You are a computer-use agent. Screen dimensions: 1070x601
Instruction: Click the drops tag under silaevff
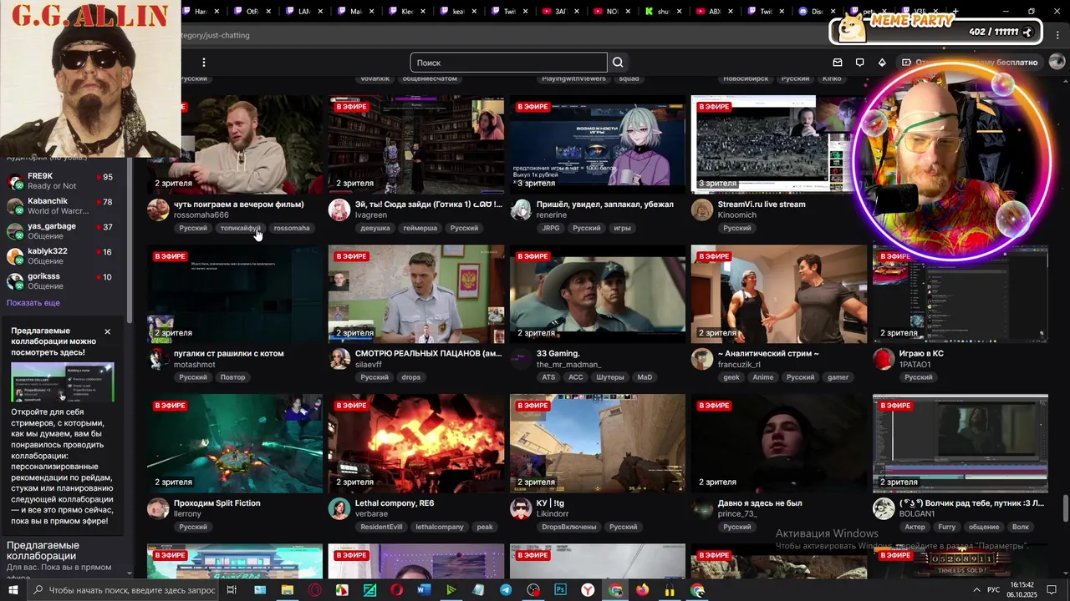click(411, 377)
